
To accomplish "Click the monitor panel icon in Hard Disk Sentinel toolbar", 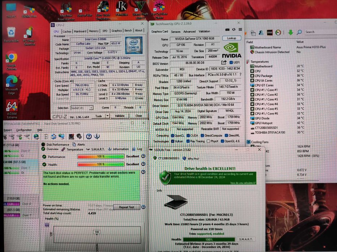I will point(71,136).
